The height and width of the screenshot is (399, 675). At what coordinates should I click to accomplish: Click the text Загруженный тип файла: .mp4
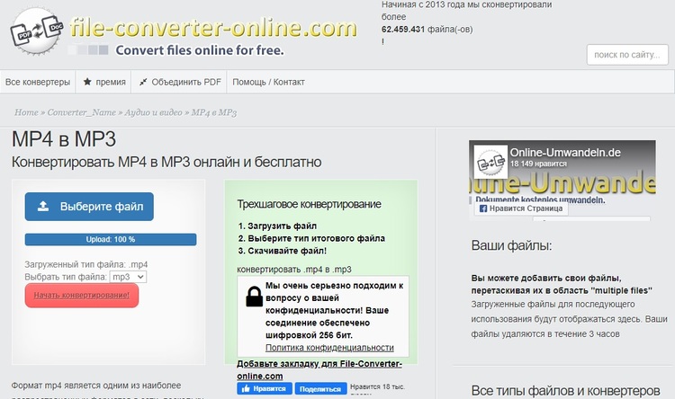coord(86,264)
